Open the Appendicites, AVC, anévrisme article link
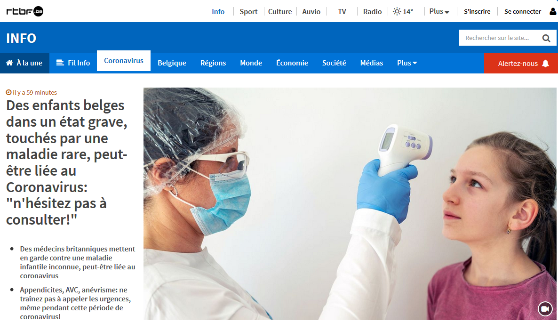 75,303
